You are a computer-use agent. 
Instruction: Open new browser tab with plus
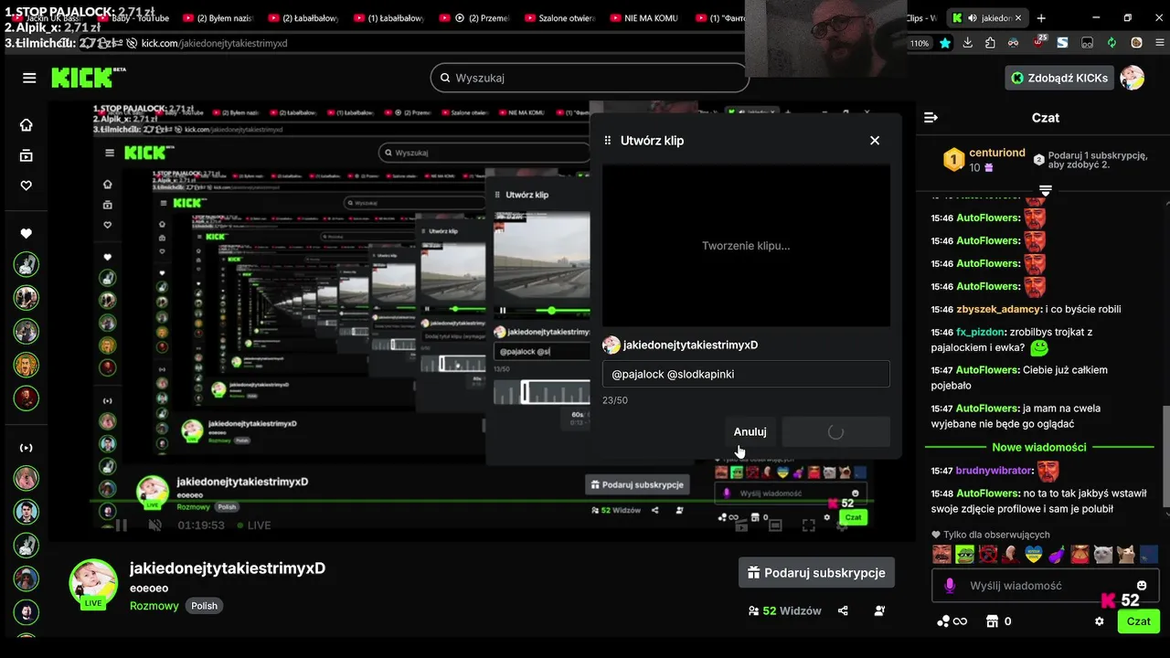tap(1041, 18)
